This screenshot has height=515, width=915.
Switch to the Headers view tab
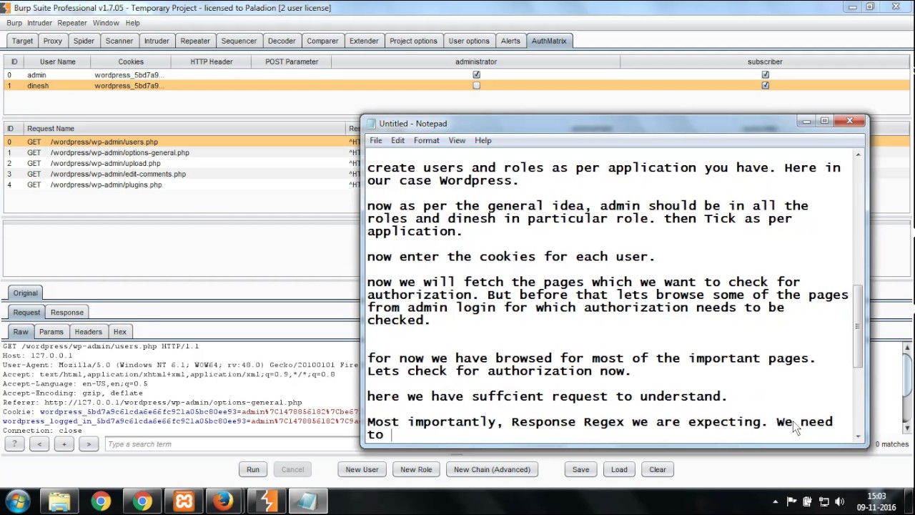coord(88,332)
